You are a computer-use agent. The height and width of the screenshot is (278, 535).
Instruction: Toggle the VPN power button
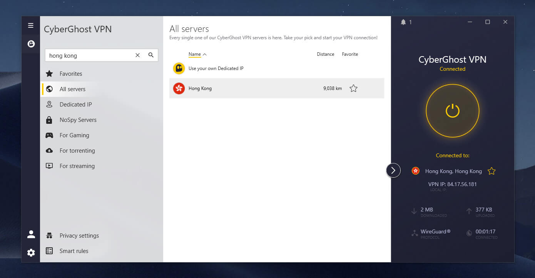click(453, 111)
